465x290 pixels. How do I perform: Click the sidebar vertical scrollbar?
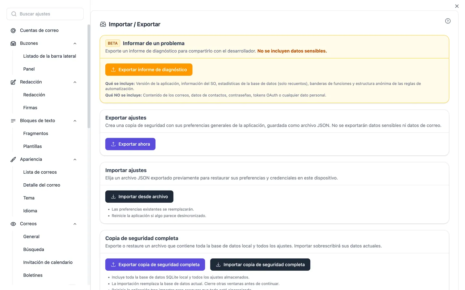pyautogui.click(x=89, y=77)
